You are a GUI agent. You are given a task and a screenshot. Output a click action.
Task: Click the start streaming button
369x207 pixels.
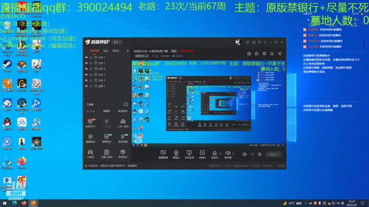[x=274, y=154]
